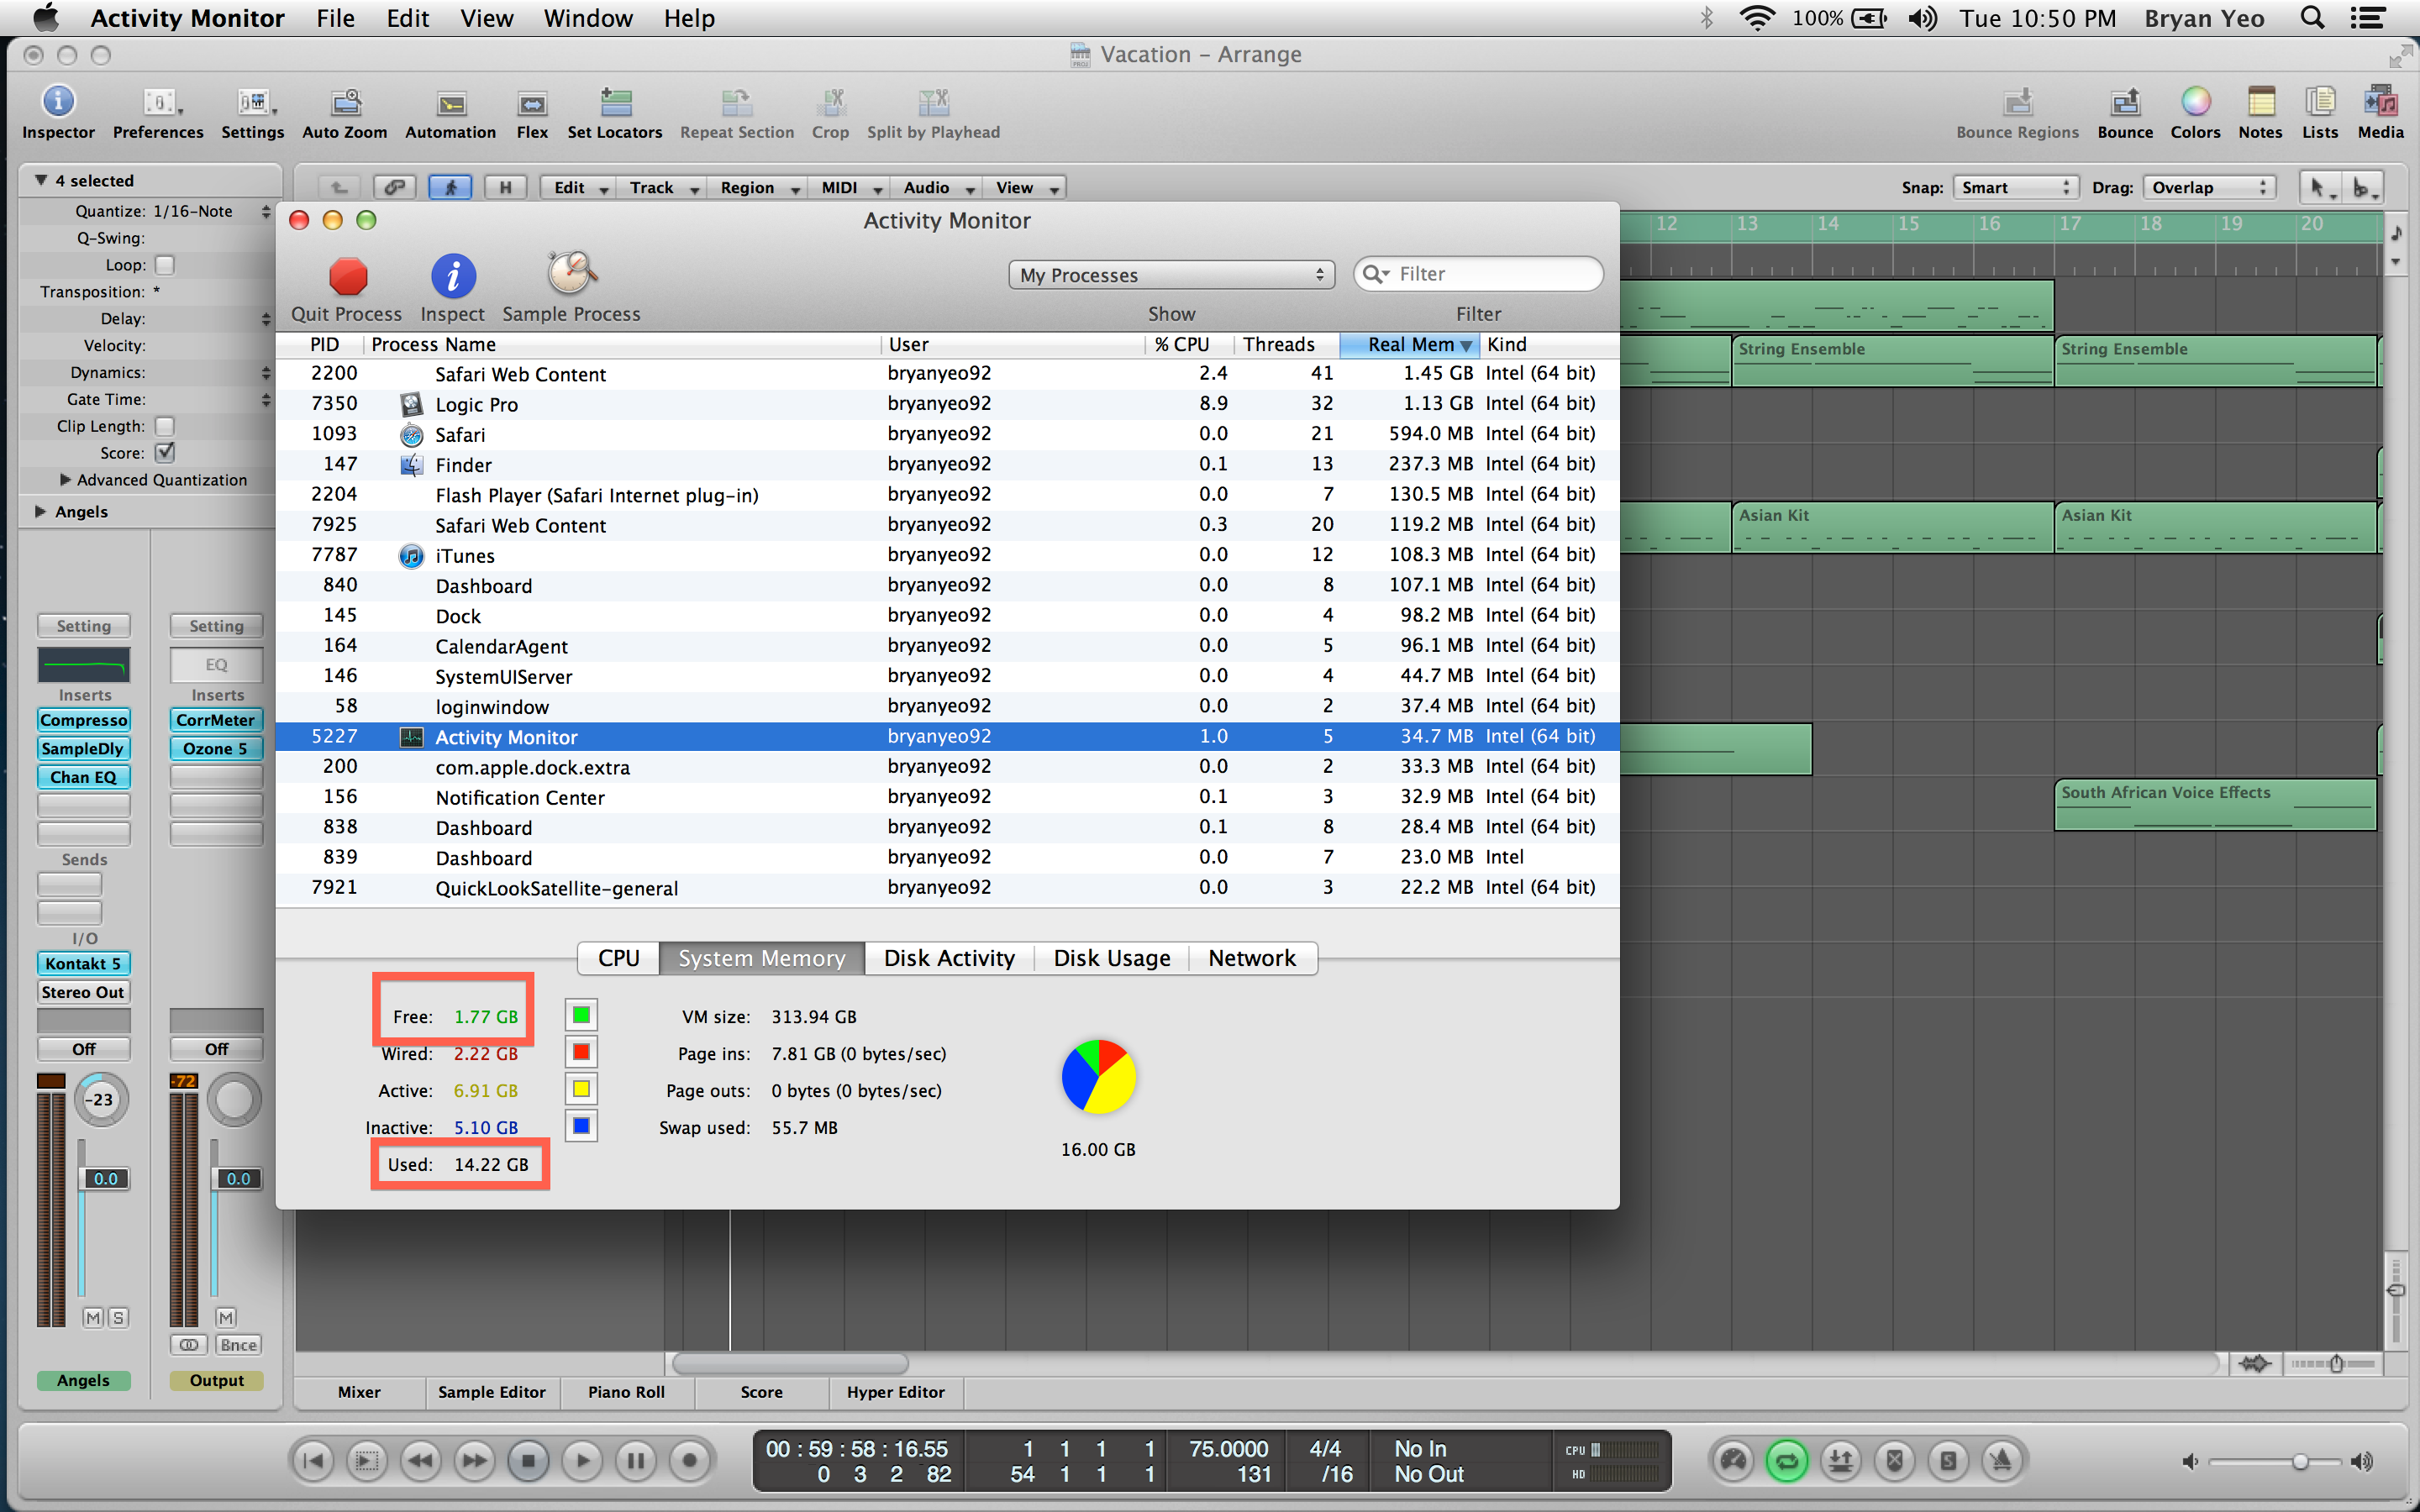Open Notification Center menu bar icon
Screen dimensions: 2420x1512
2367,18
